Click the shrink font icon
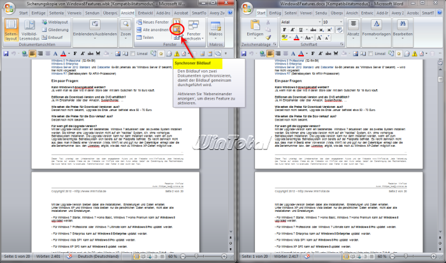Image resolution: width=446 pixels, height=263 pixels. [x=327, y=37]
